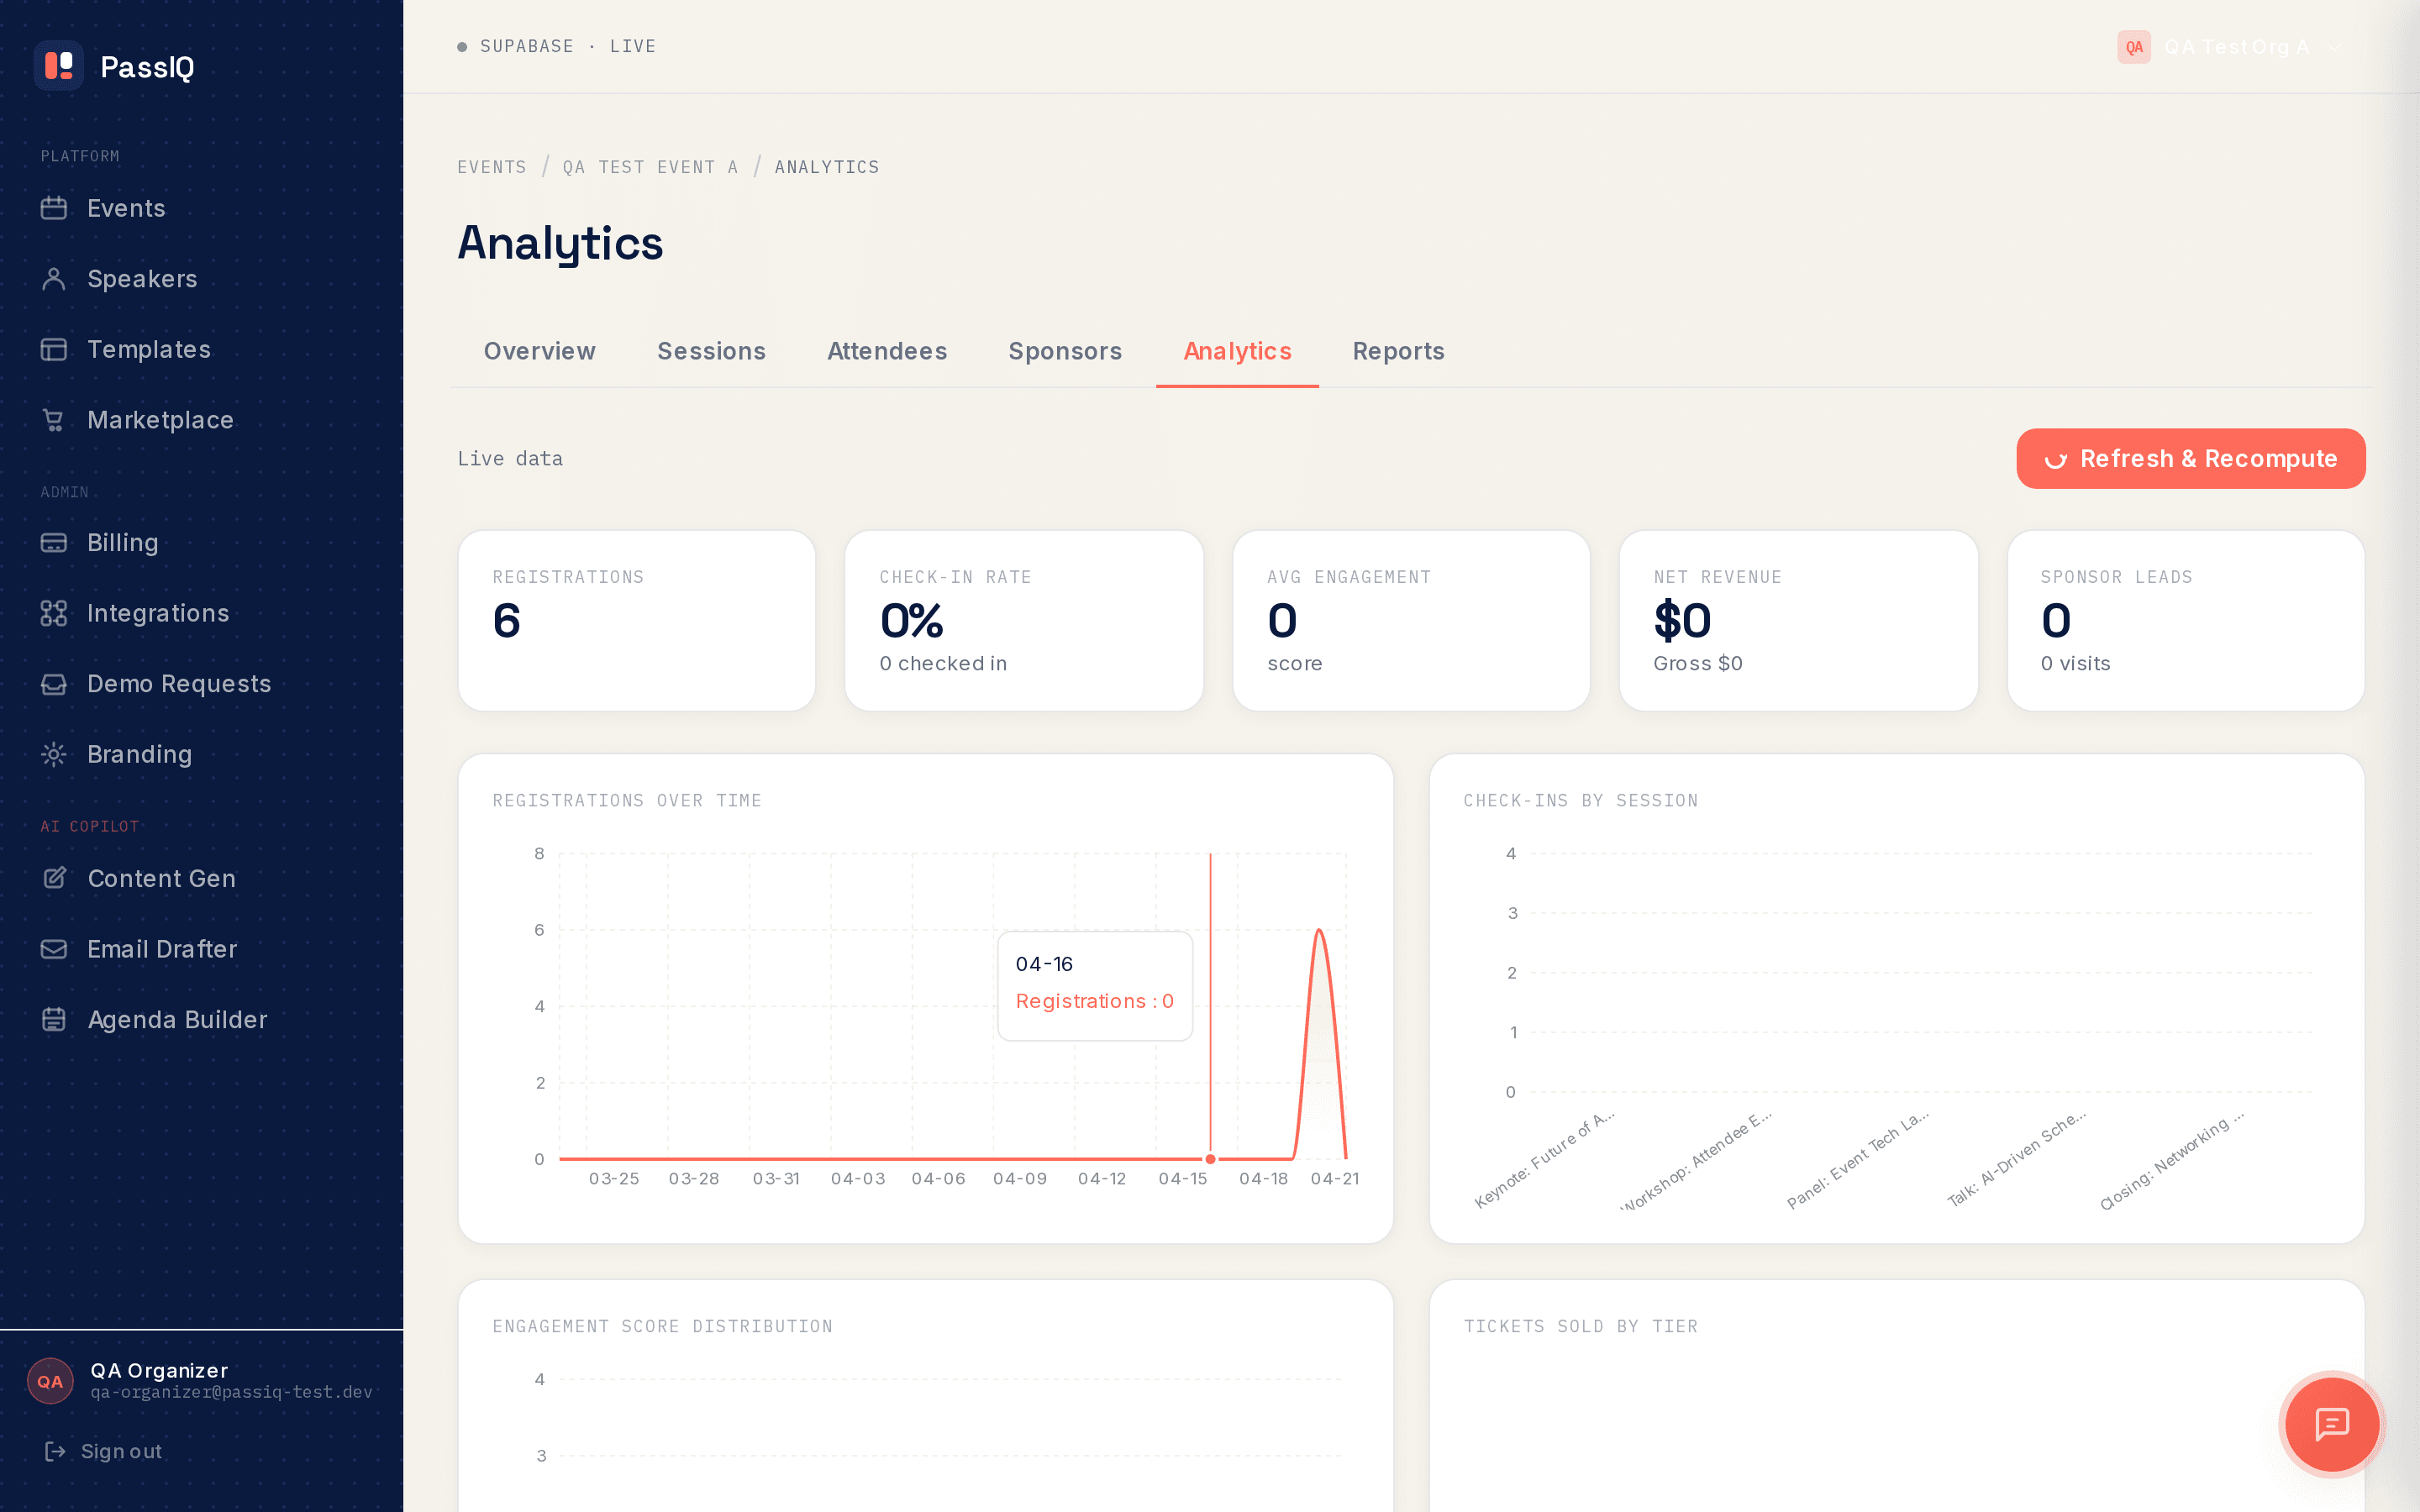Viewport: 2420px width, 1512px height.
Task: Click the Sign out arrow icon
Action: pyautogui.click(x=55, y=1451)
